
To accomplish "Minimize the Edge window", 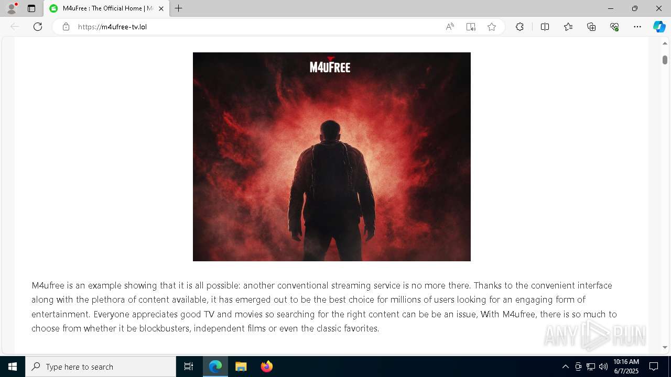I will 610,8.
